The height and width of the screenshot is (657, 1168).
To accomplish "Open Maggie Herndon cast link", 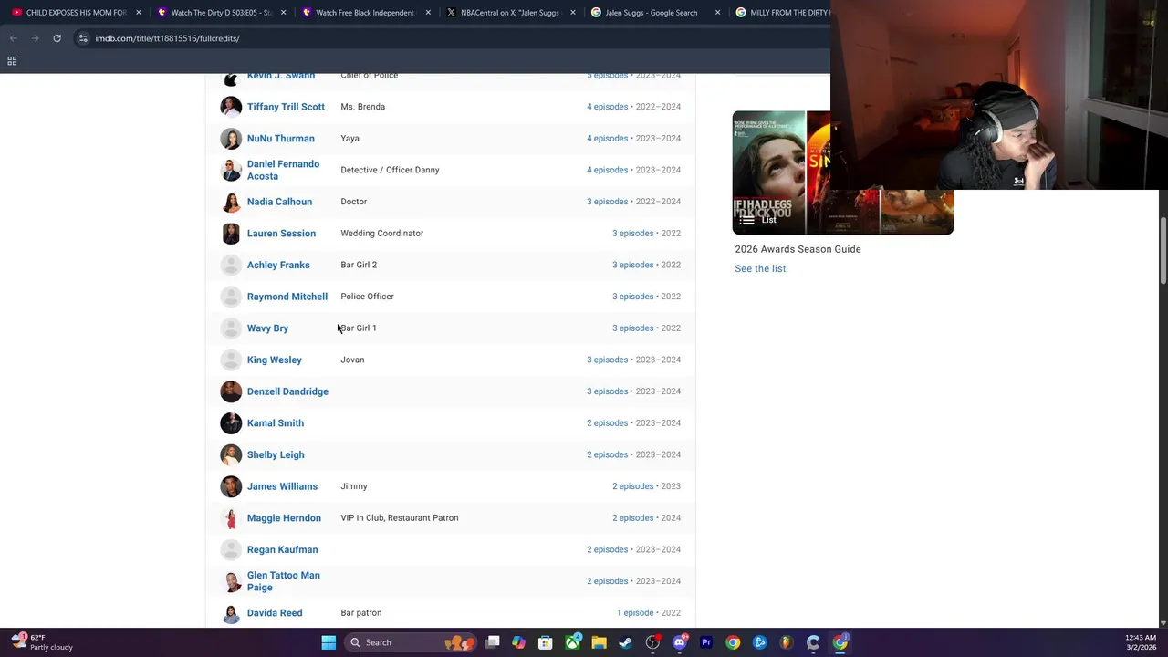I will 284,518.
